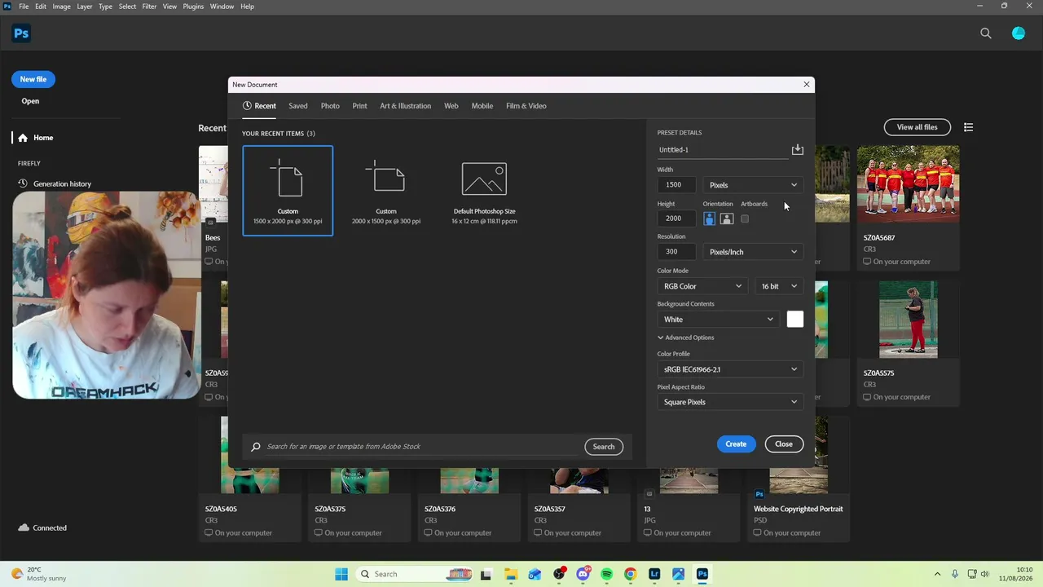Open the Outlook taskbar icon
Image resolution: width=1043 pixels, height=587 pixels.
[535, 574]
